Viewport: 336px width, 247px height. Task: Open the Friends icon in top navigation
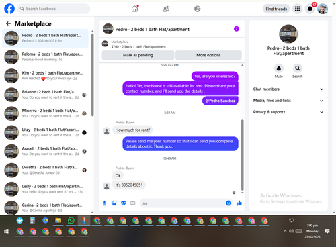(166, 9)
